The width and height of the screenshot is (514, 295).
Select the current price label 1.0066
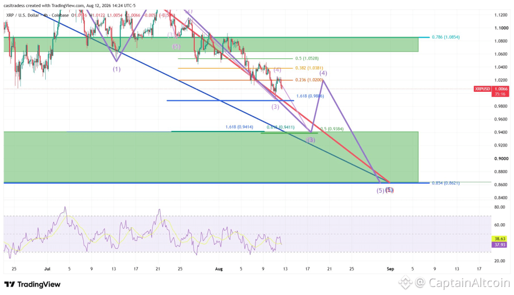[x=500, y=89]
